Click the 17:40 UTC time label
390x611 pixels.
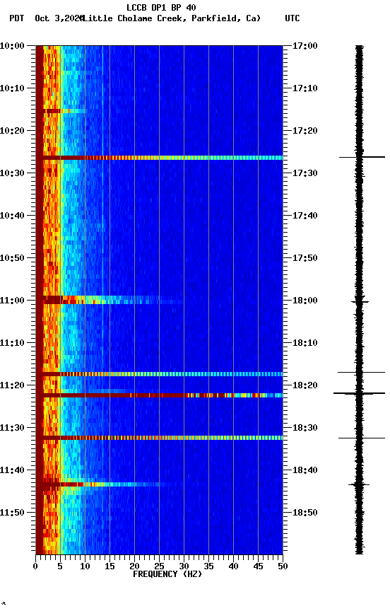click(x=305, y=216)
